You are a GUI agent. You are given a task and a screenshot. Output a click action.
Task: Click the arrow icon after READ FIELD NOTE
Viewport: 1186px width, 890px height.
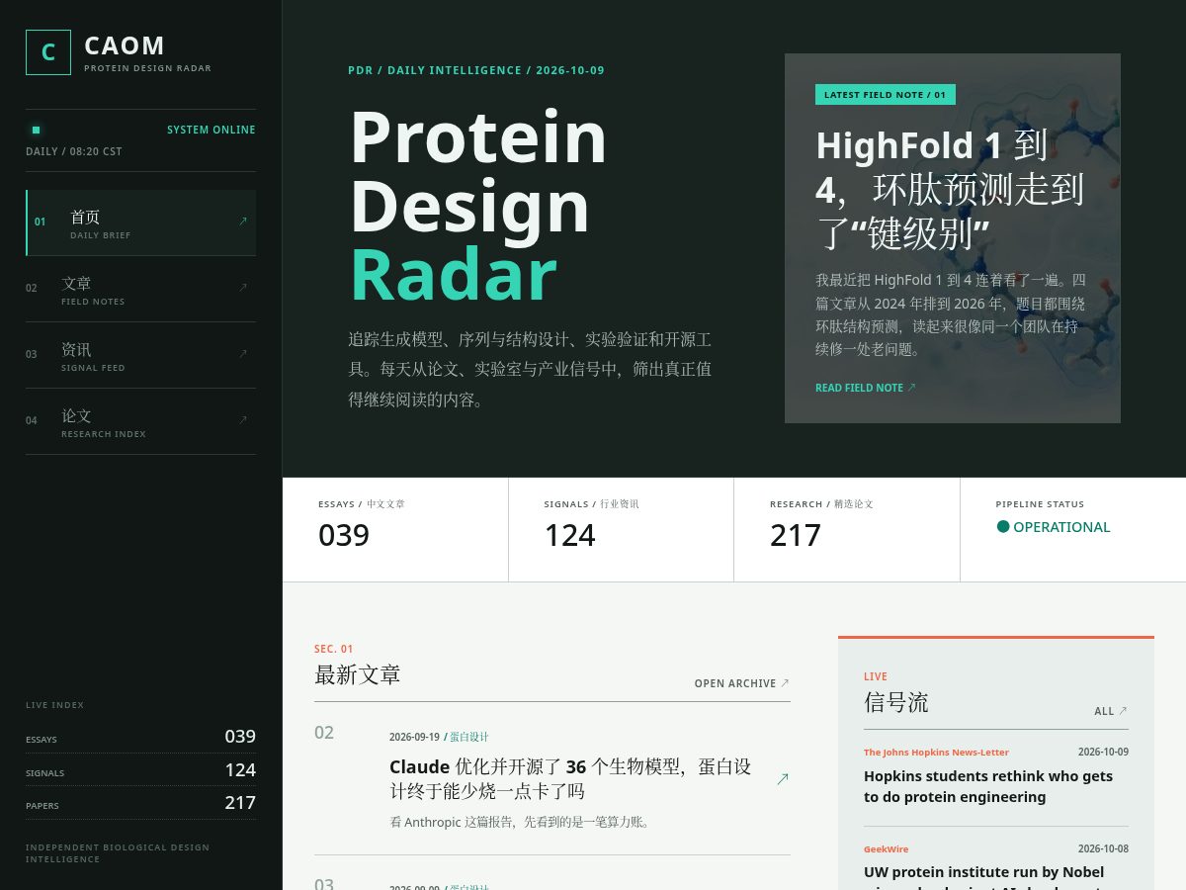tap(911, 388)
